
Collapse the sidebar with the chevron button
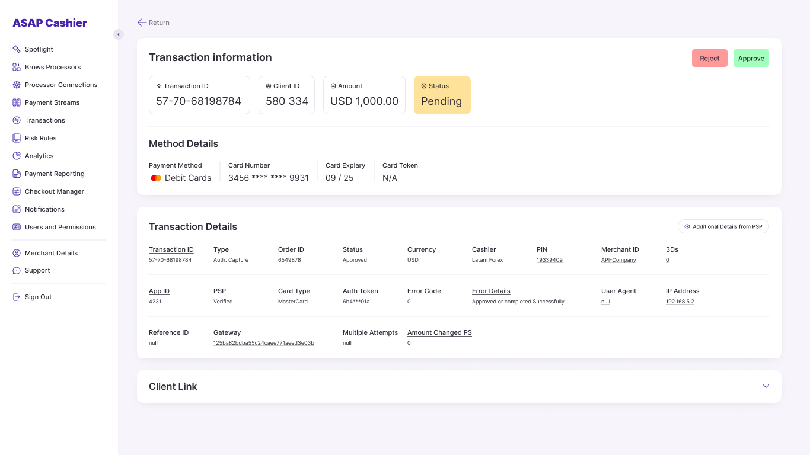119,34
